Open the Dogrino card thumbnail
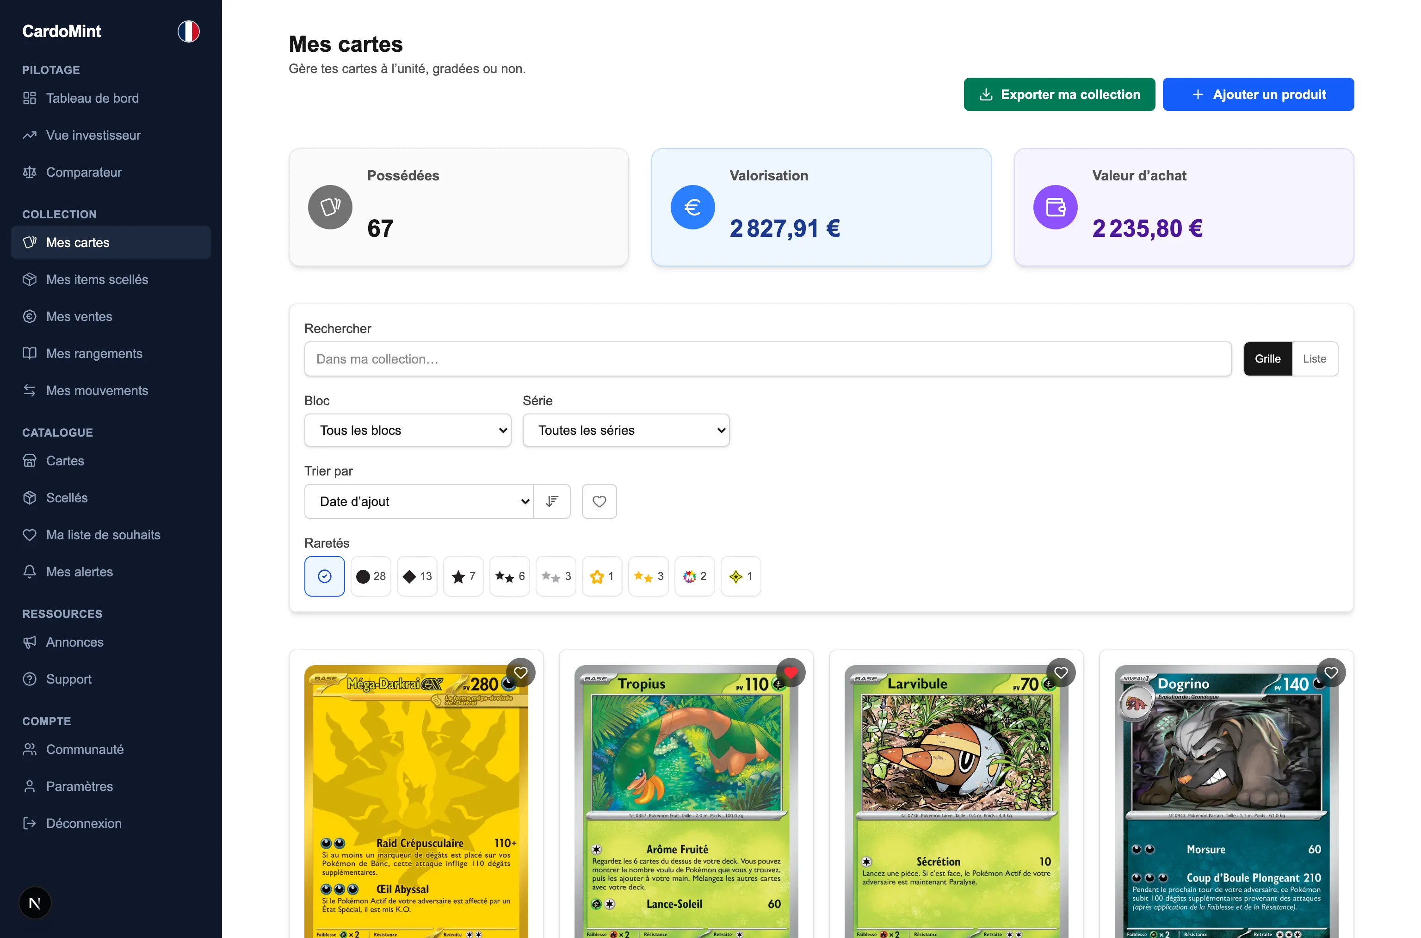Viewport: 1421px width, 938px height. [x=1226, y=802]
